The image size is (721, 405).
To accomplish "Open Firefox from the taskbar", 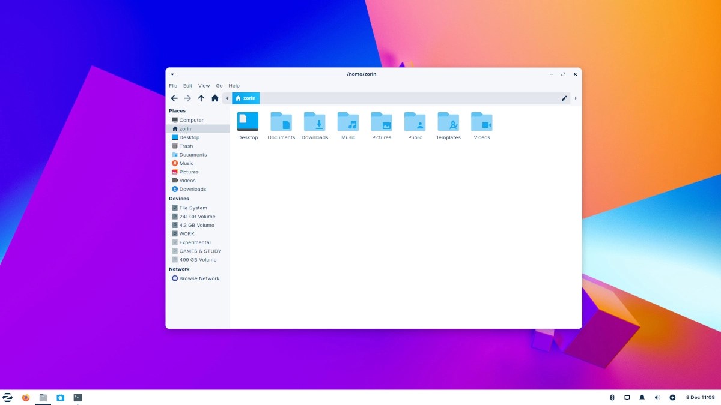I will tap(25, 397).
